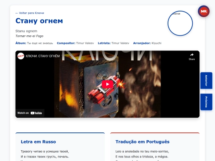The image size is (215, 161).
Task: Click Letrista value Timur Valeev
Action: [120, 43]
